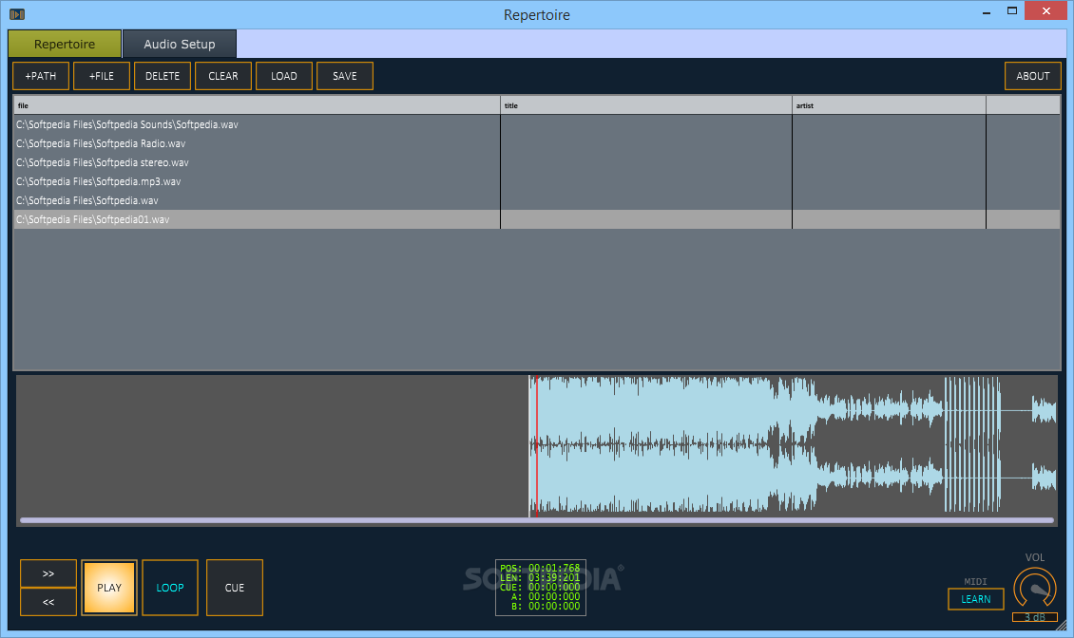Click the CLEAR button
The image size is (1074, 638).
click(223, 76)
